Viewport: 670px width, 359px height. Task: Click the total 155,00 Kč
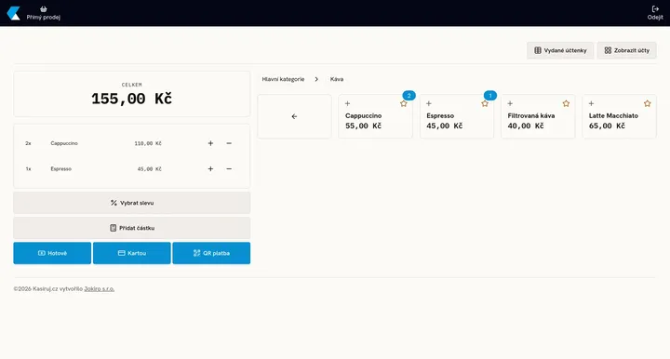coord(131,99)
